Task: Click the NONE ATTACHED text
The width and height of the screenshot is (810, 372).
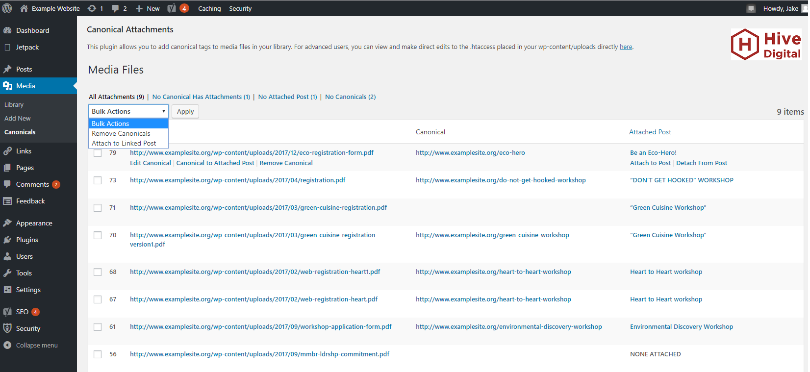Action: [655, 354]
